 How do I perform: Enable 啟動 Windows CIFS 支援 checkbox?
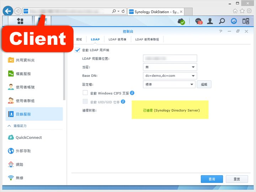point(85,93)
